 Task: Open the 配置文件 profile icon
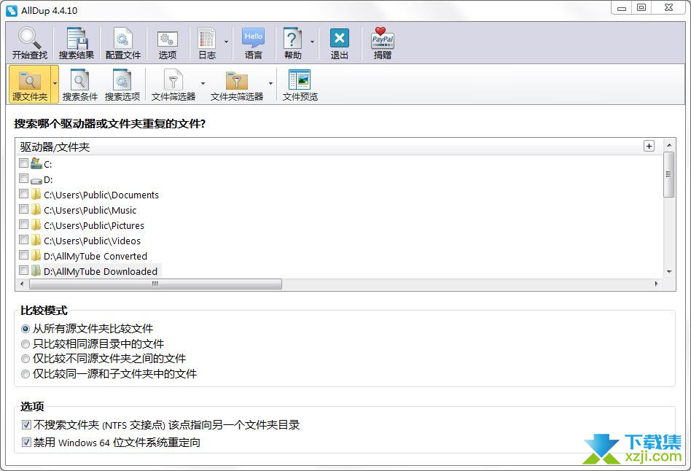(123, 38)
